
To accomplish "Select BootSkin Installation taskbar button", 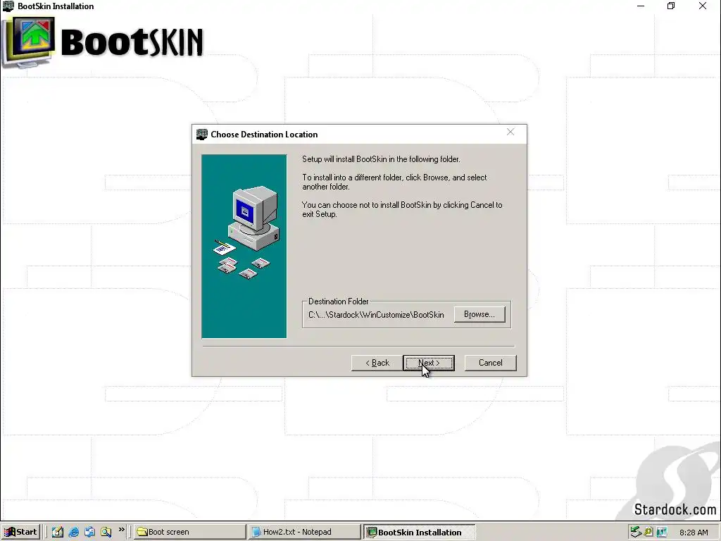I will [419, 532].
